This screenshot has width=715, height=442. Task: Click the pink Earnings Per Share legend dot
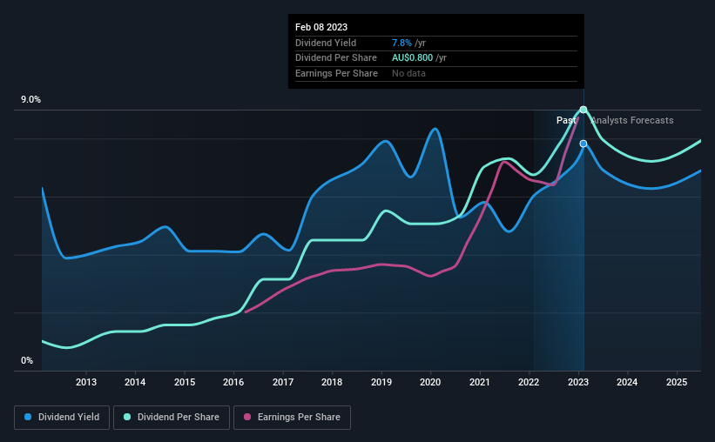(x=247, y=417)
